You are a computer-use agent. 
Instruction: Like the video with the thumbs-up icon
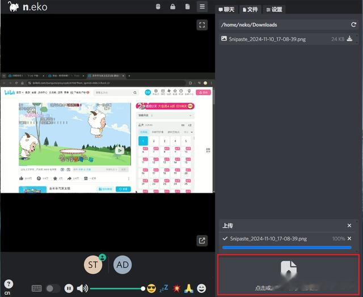pyautogui.click(x=22, y=178)
